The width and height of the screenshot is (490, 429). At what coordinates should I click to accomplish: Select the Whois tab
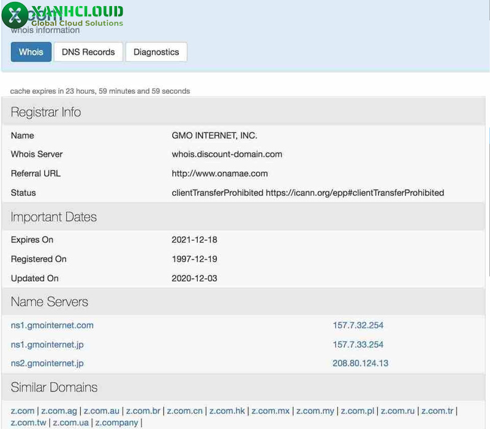click(x=31, y=52)
